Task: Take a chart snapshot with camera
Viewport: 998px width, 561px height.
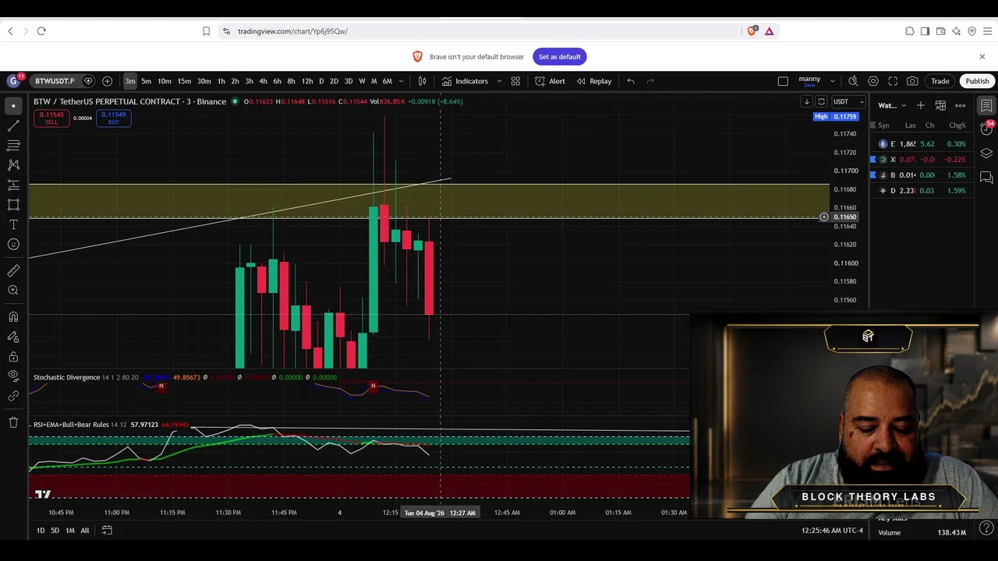Action: click(912, 81)
